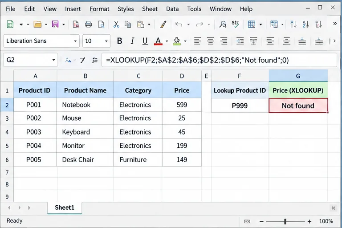Viewport: 342px width, 228px height.
Task: Toggle Print Preview icon
Action: pos(101,24)
